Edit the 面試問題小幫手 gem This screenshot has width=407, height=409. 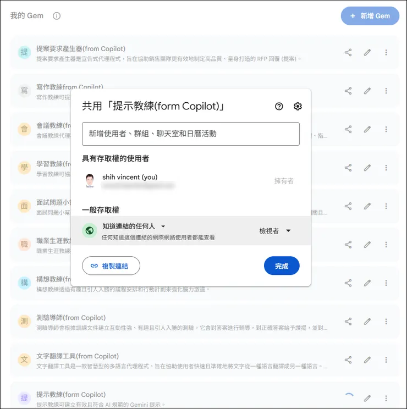pyautogui.click(x=367, y=206)
